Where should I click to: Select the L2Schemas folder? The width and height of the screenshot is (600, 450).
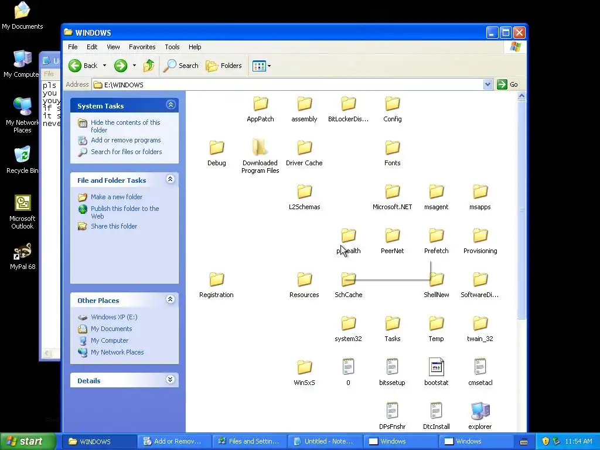(x=304, y=197)
